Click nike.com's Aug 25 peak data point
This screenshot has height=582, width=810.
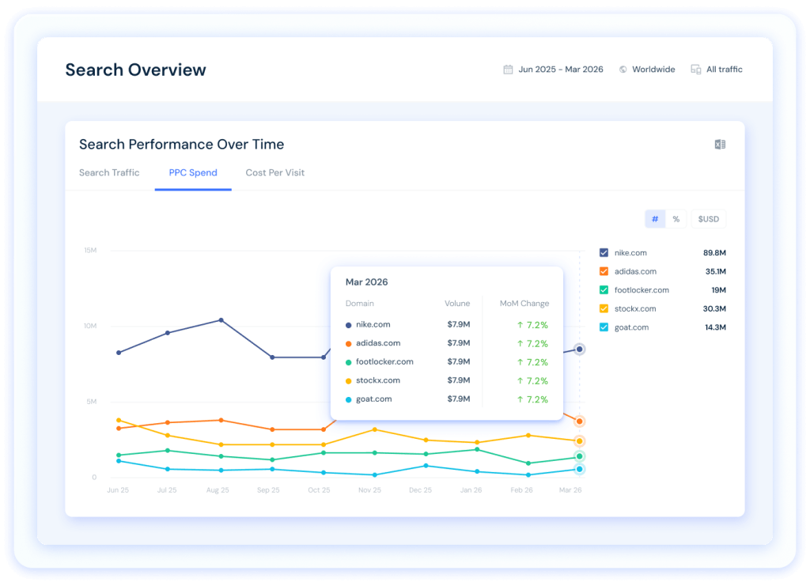(x=221, y=320)
